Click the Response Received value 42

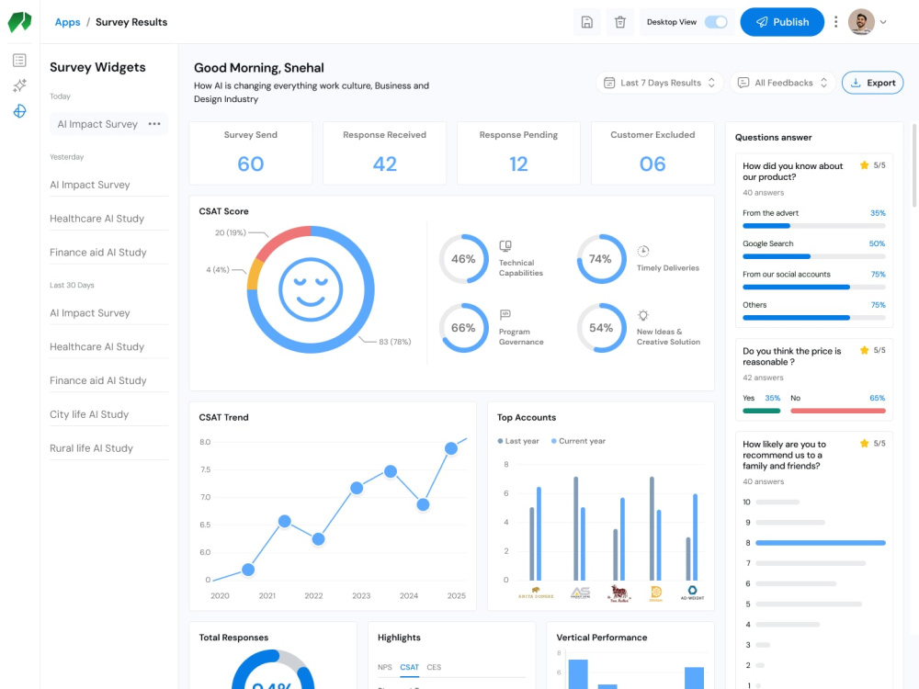tap(384, 164)
